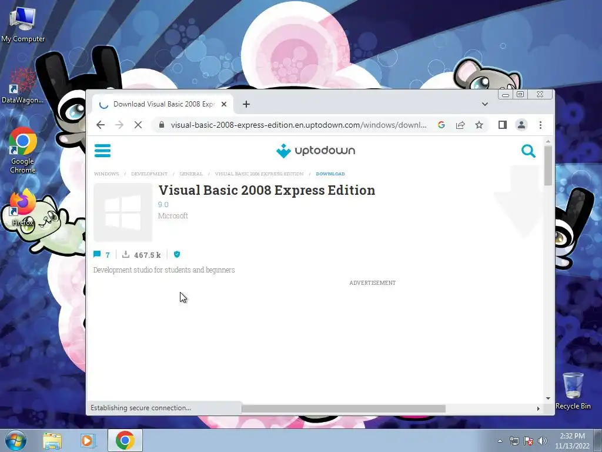Click the Action Center flag icon

pos(529,441)
